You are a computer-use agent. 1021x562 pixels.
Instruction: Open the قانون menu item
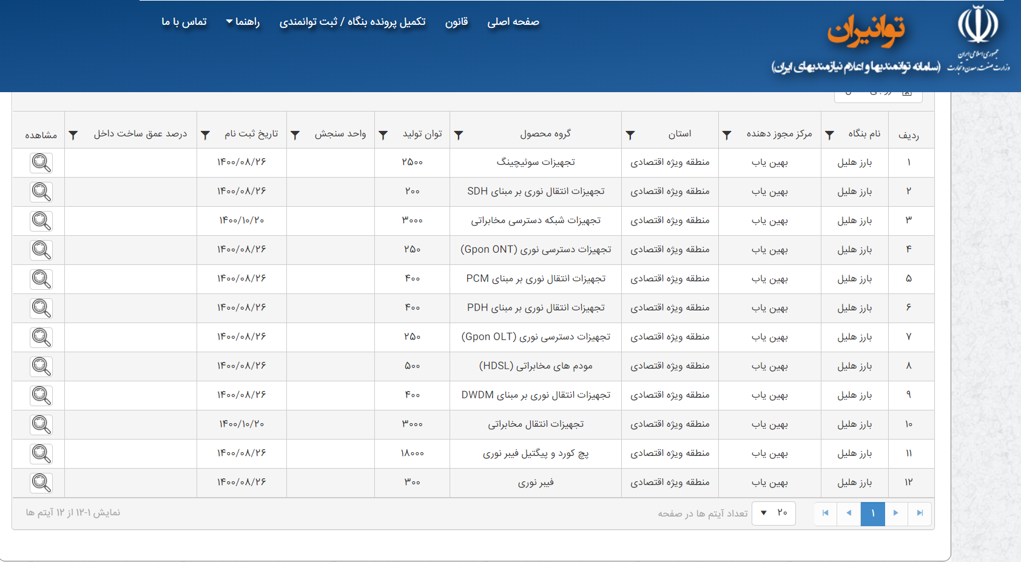point(456,22)
